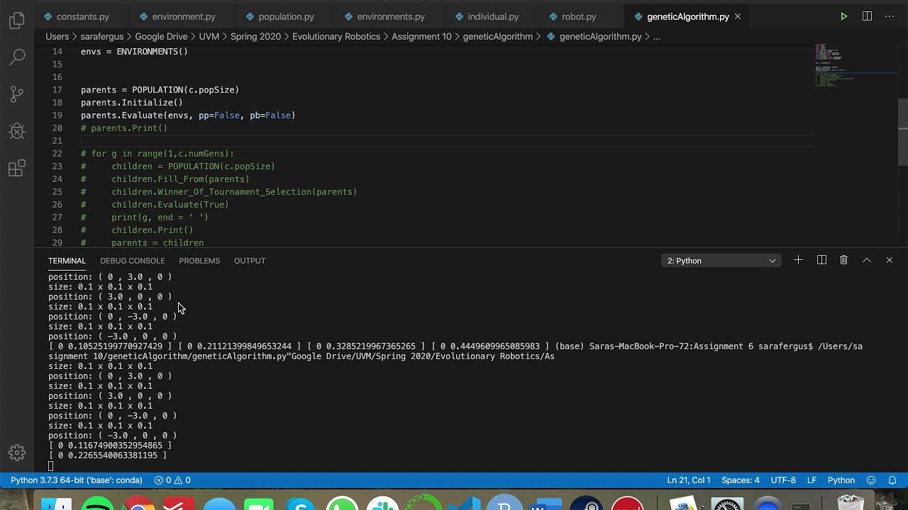
Task: Toggle maximized terminal panel size
Action: coord(866,261)
